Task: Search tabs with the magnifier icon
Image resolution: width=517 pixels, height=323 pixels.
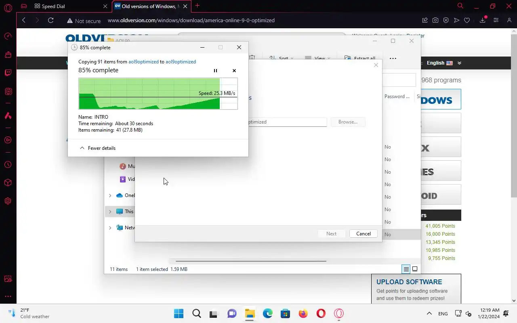Action: 460,6
